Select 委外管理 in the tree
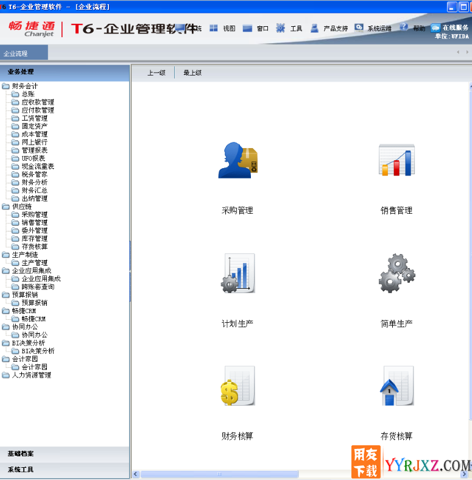The image size is (472, 480). 35,230
